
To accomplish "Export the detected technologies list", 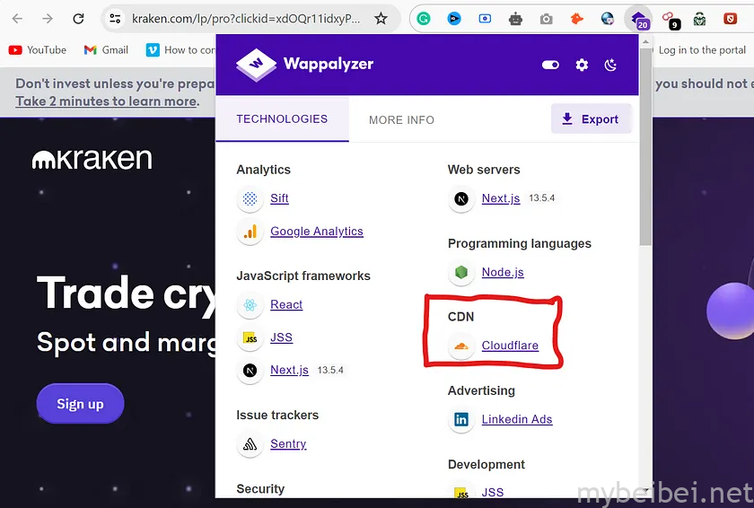I will coord(591,118).
